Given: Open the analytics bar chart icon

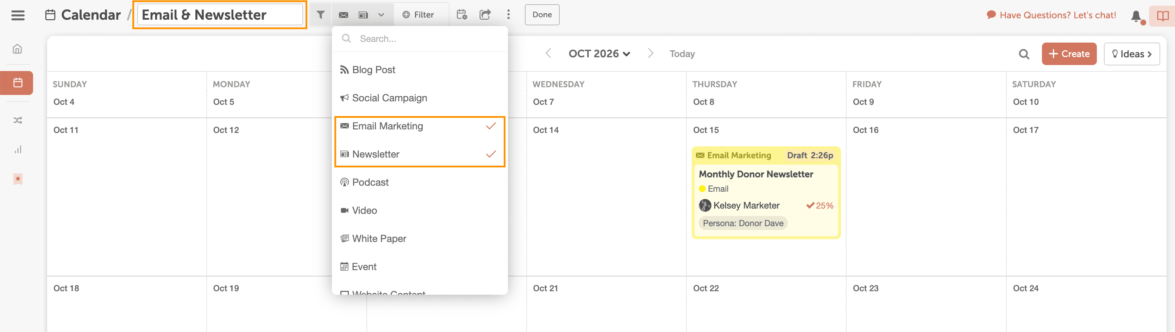Looking at the screenshot, I should [17, 149].
